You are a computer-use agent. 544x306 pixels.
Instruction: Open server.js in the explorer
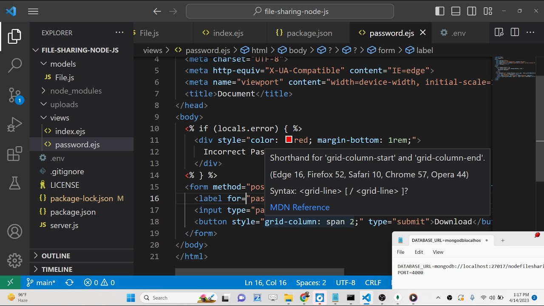click(x=64, y=225)
